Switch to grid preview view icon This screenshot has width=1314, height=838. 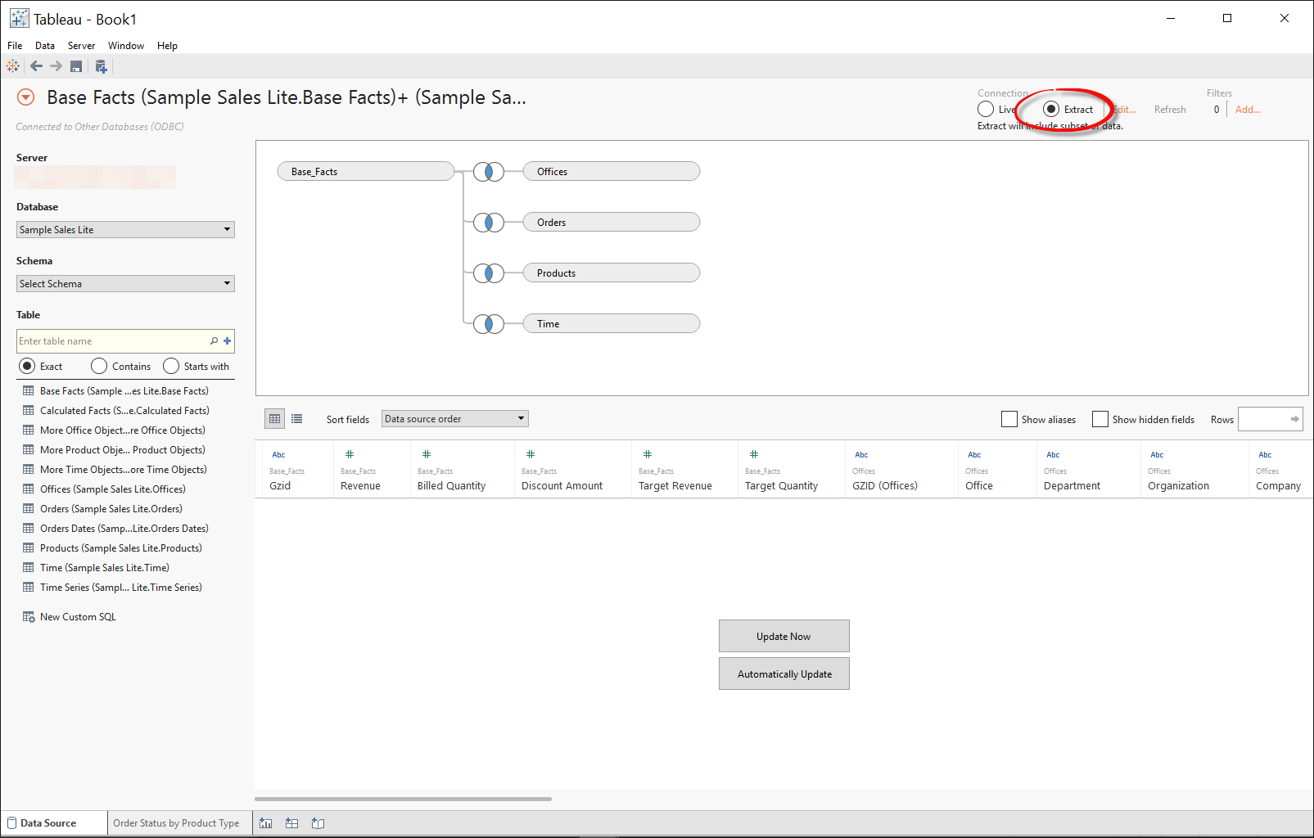pyautogui.click(x=275, y=419)
